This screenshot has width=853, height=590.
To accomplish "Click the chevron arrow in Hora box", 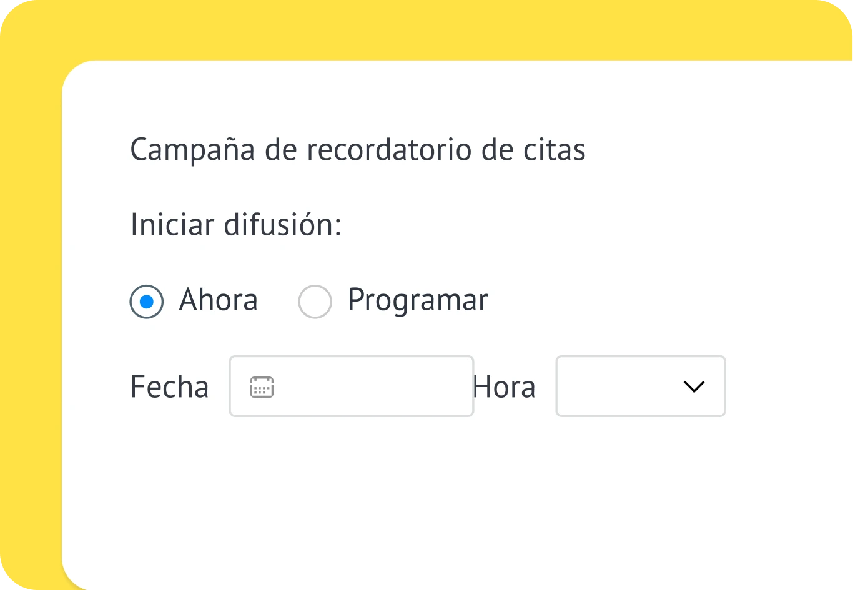I will point(694,387).
